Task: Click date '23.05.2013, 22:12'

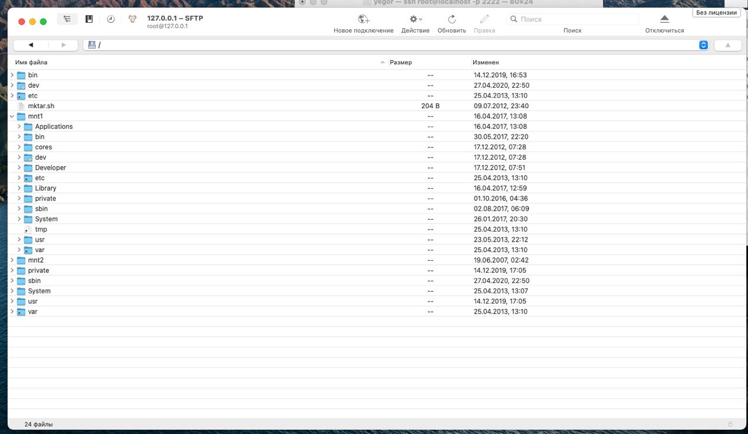Action: (x=500, y=239)
